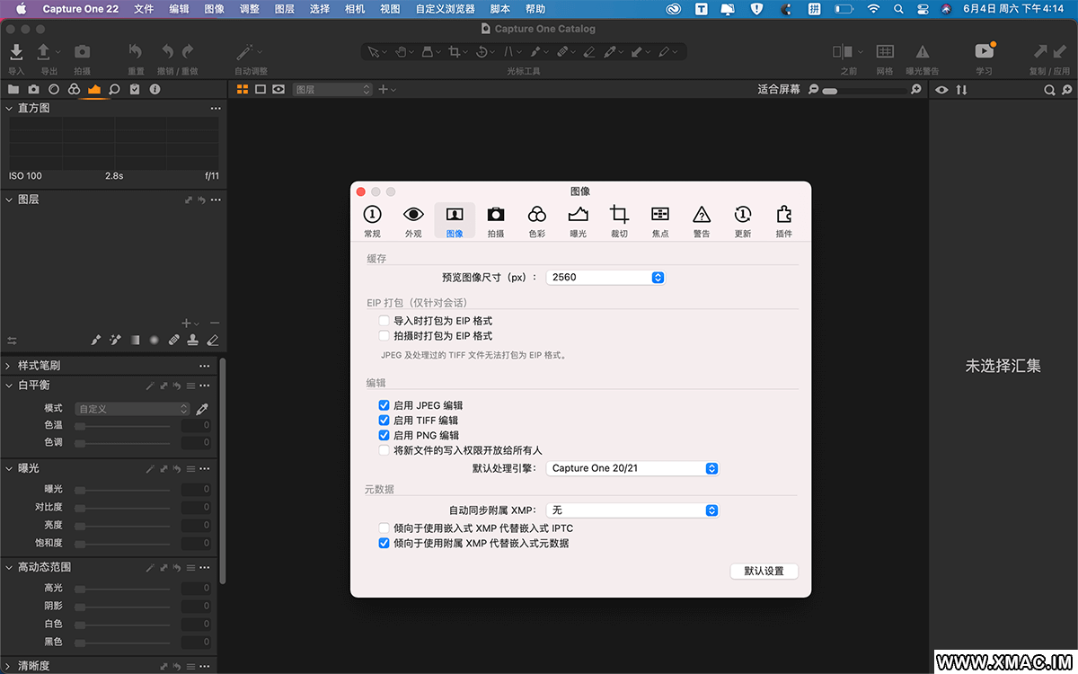The image size is (1078, 674).
Task: Collapse the 白平衡 panel
Action: click(8, 386)
